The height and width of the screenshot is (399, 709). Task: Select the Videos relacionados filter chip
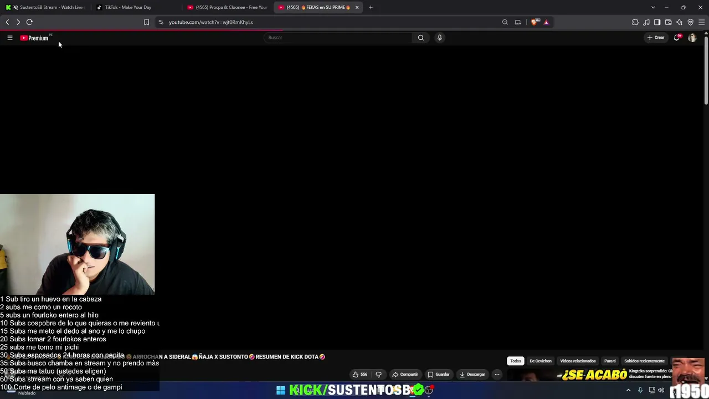point(578,361)
